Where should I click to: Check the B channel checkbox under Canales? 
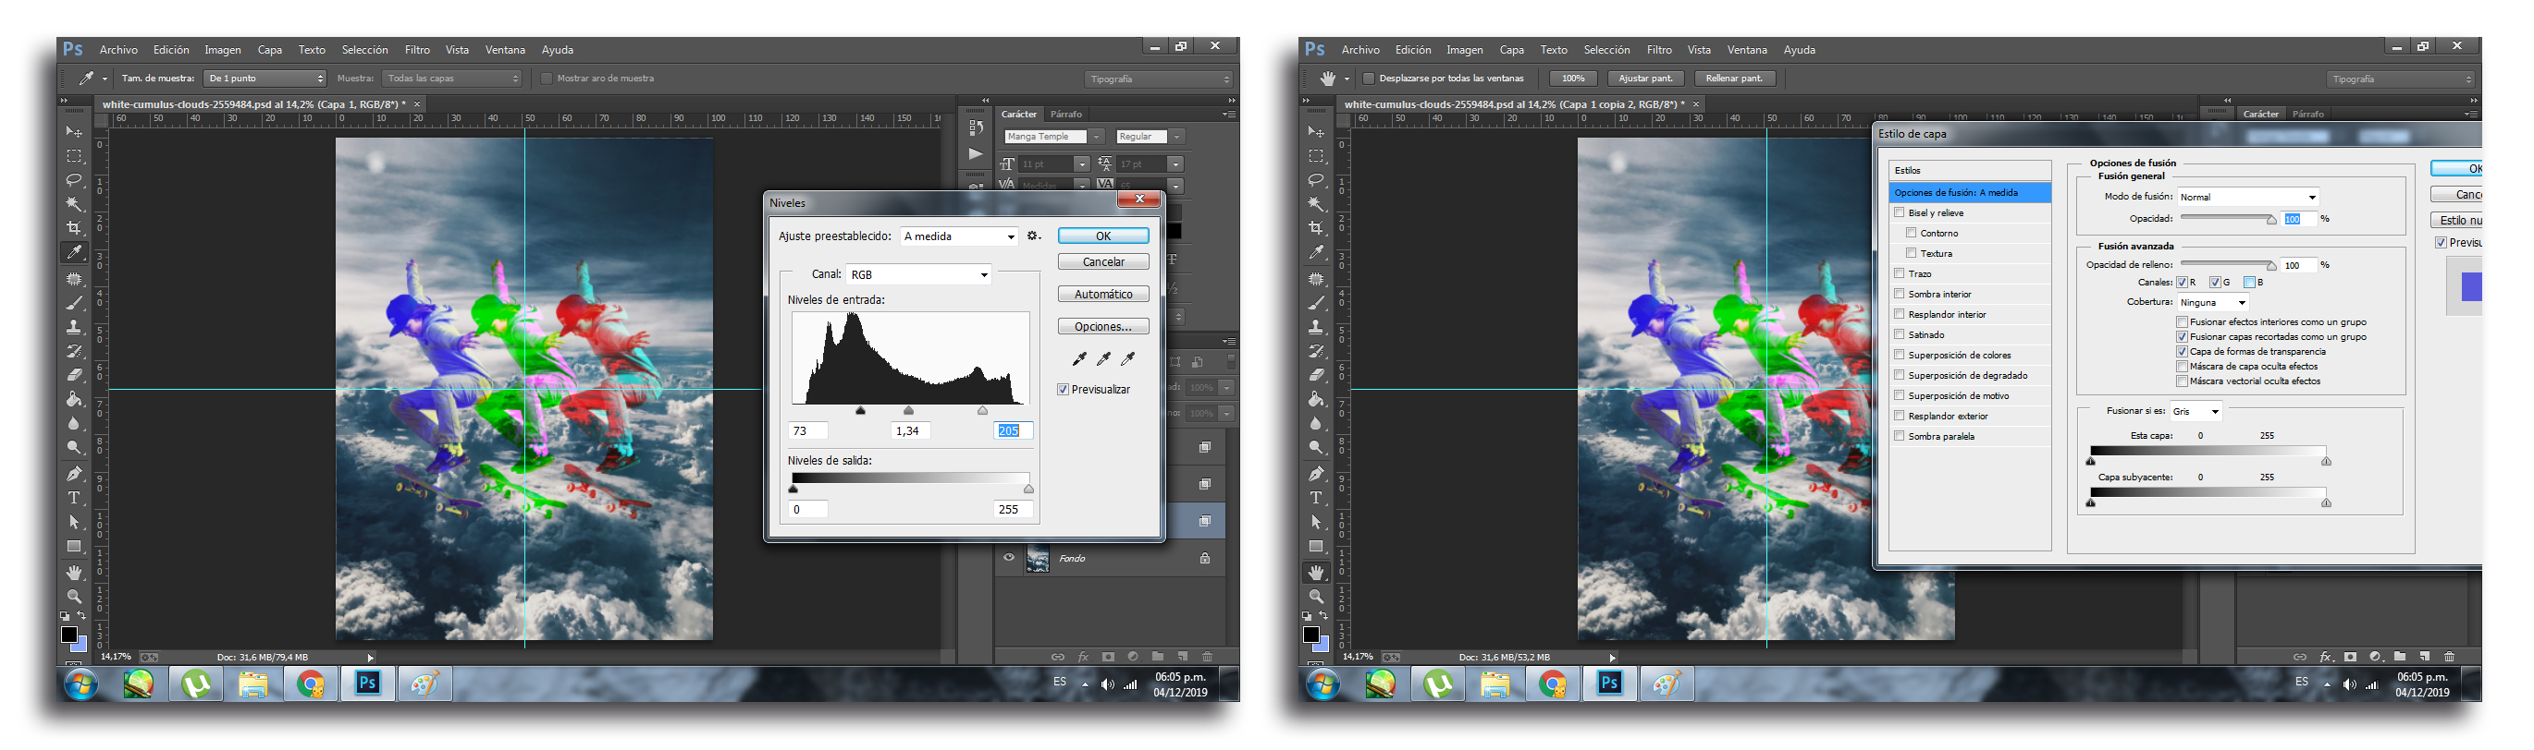2250,282
